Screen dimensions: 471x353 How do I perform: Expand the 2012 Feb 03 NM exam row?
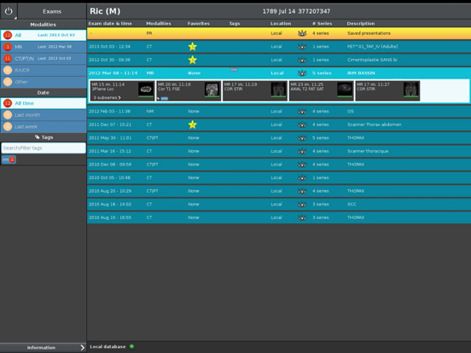tap(279, 112)
